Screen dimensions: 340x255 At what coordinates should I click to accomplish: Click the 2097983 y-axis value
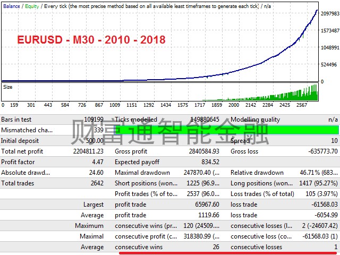330,13
